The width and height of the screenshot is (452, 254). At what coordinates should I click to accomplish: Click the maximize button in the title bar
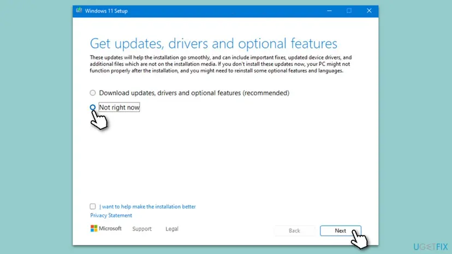point(349,11)
